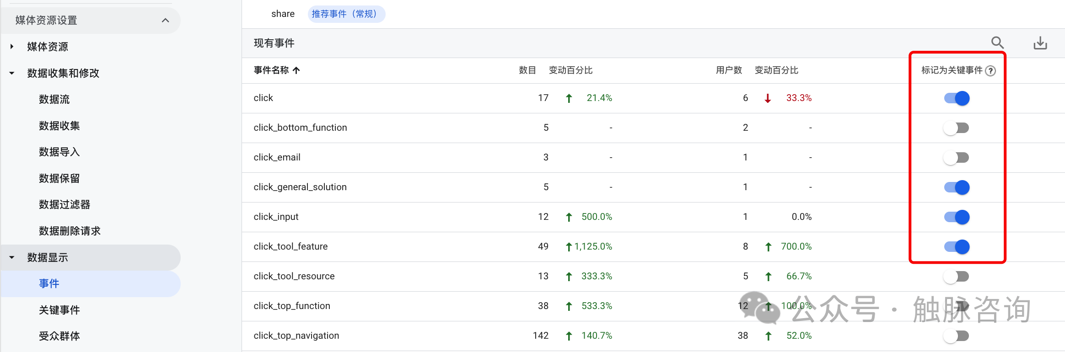Enable key event toggle for click_bottom_function

point(957,128)
